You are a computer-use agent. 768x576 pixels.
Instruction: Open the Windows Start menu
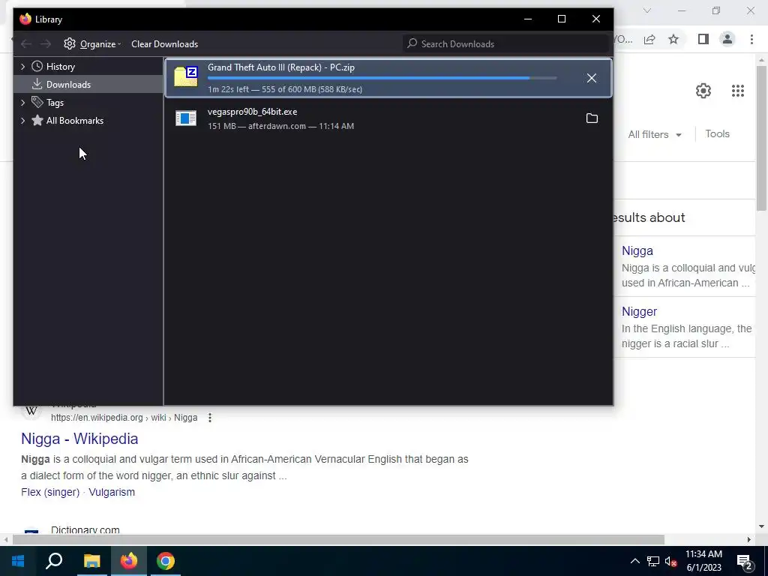click(18, 561)
